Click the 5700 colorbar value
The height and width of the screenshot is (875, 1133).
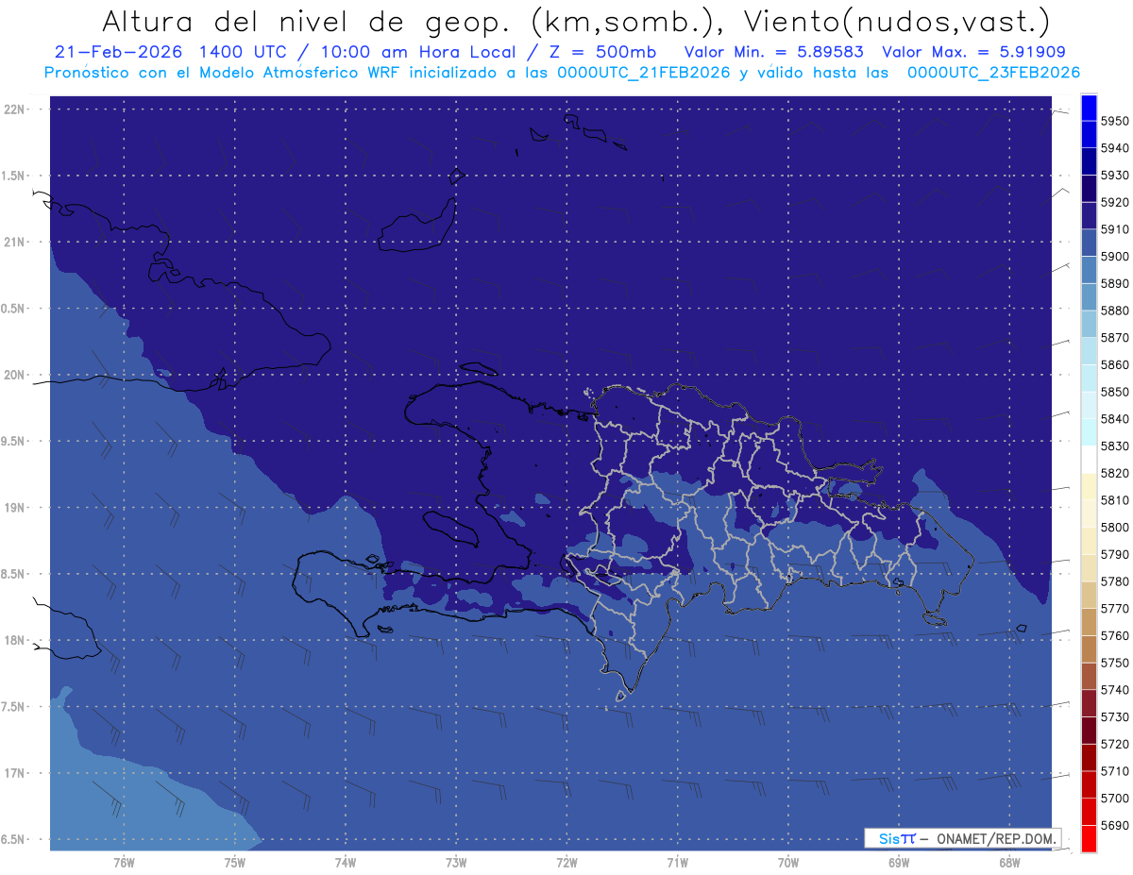(1114, 799)
